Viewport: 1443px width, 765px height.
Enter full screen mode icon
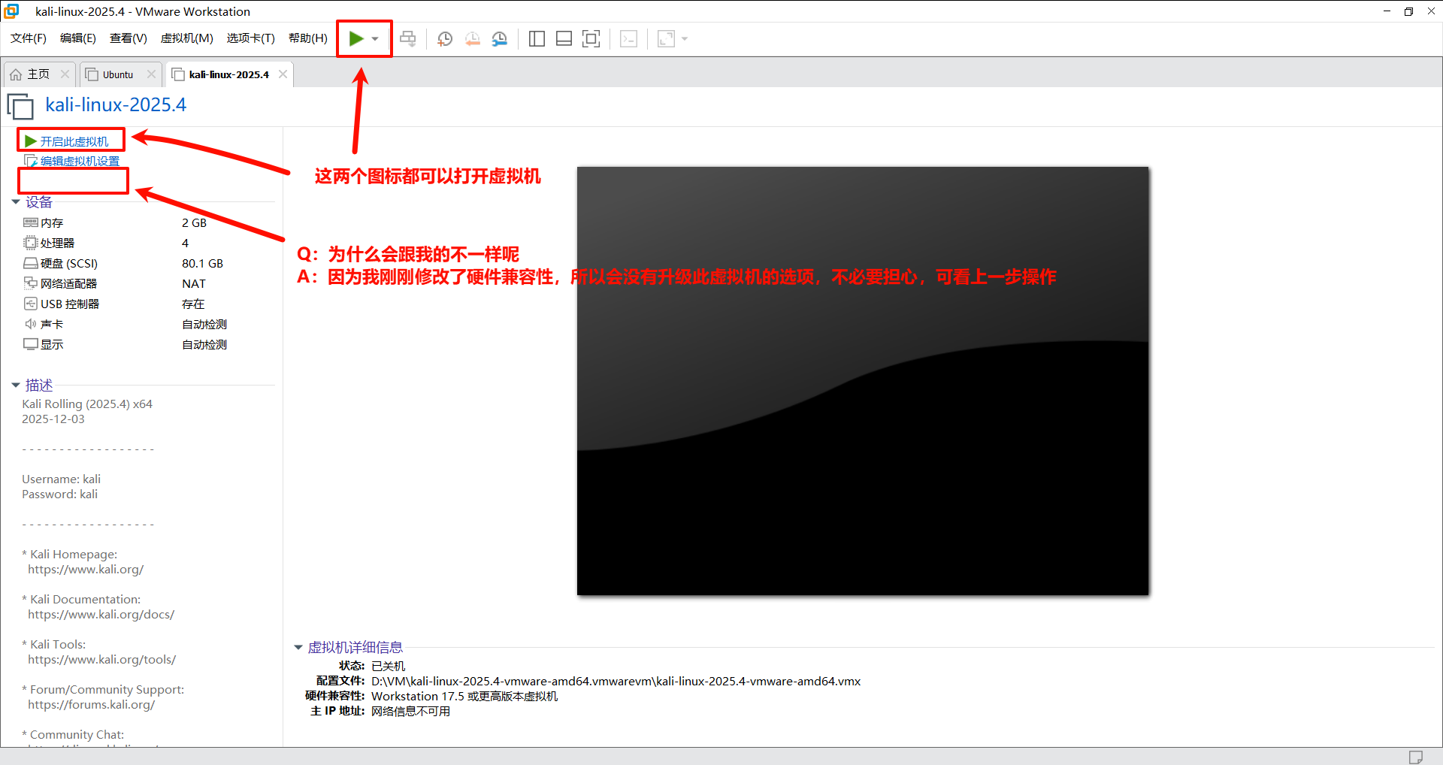pos(591,39)
